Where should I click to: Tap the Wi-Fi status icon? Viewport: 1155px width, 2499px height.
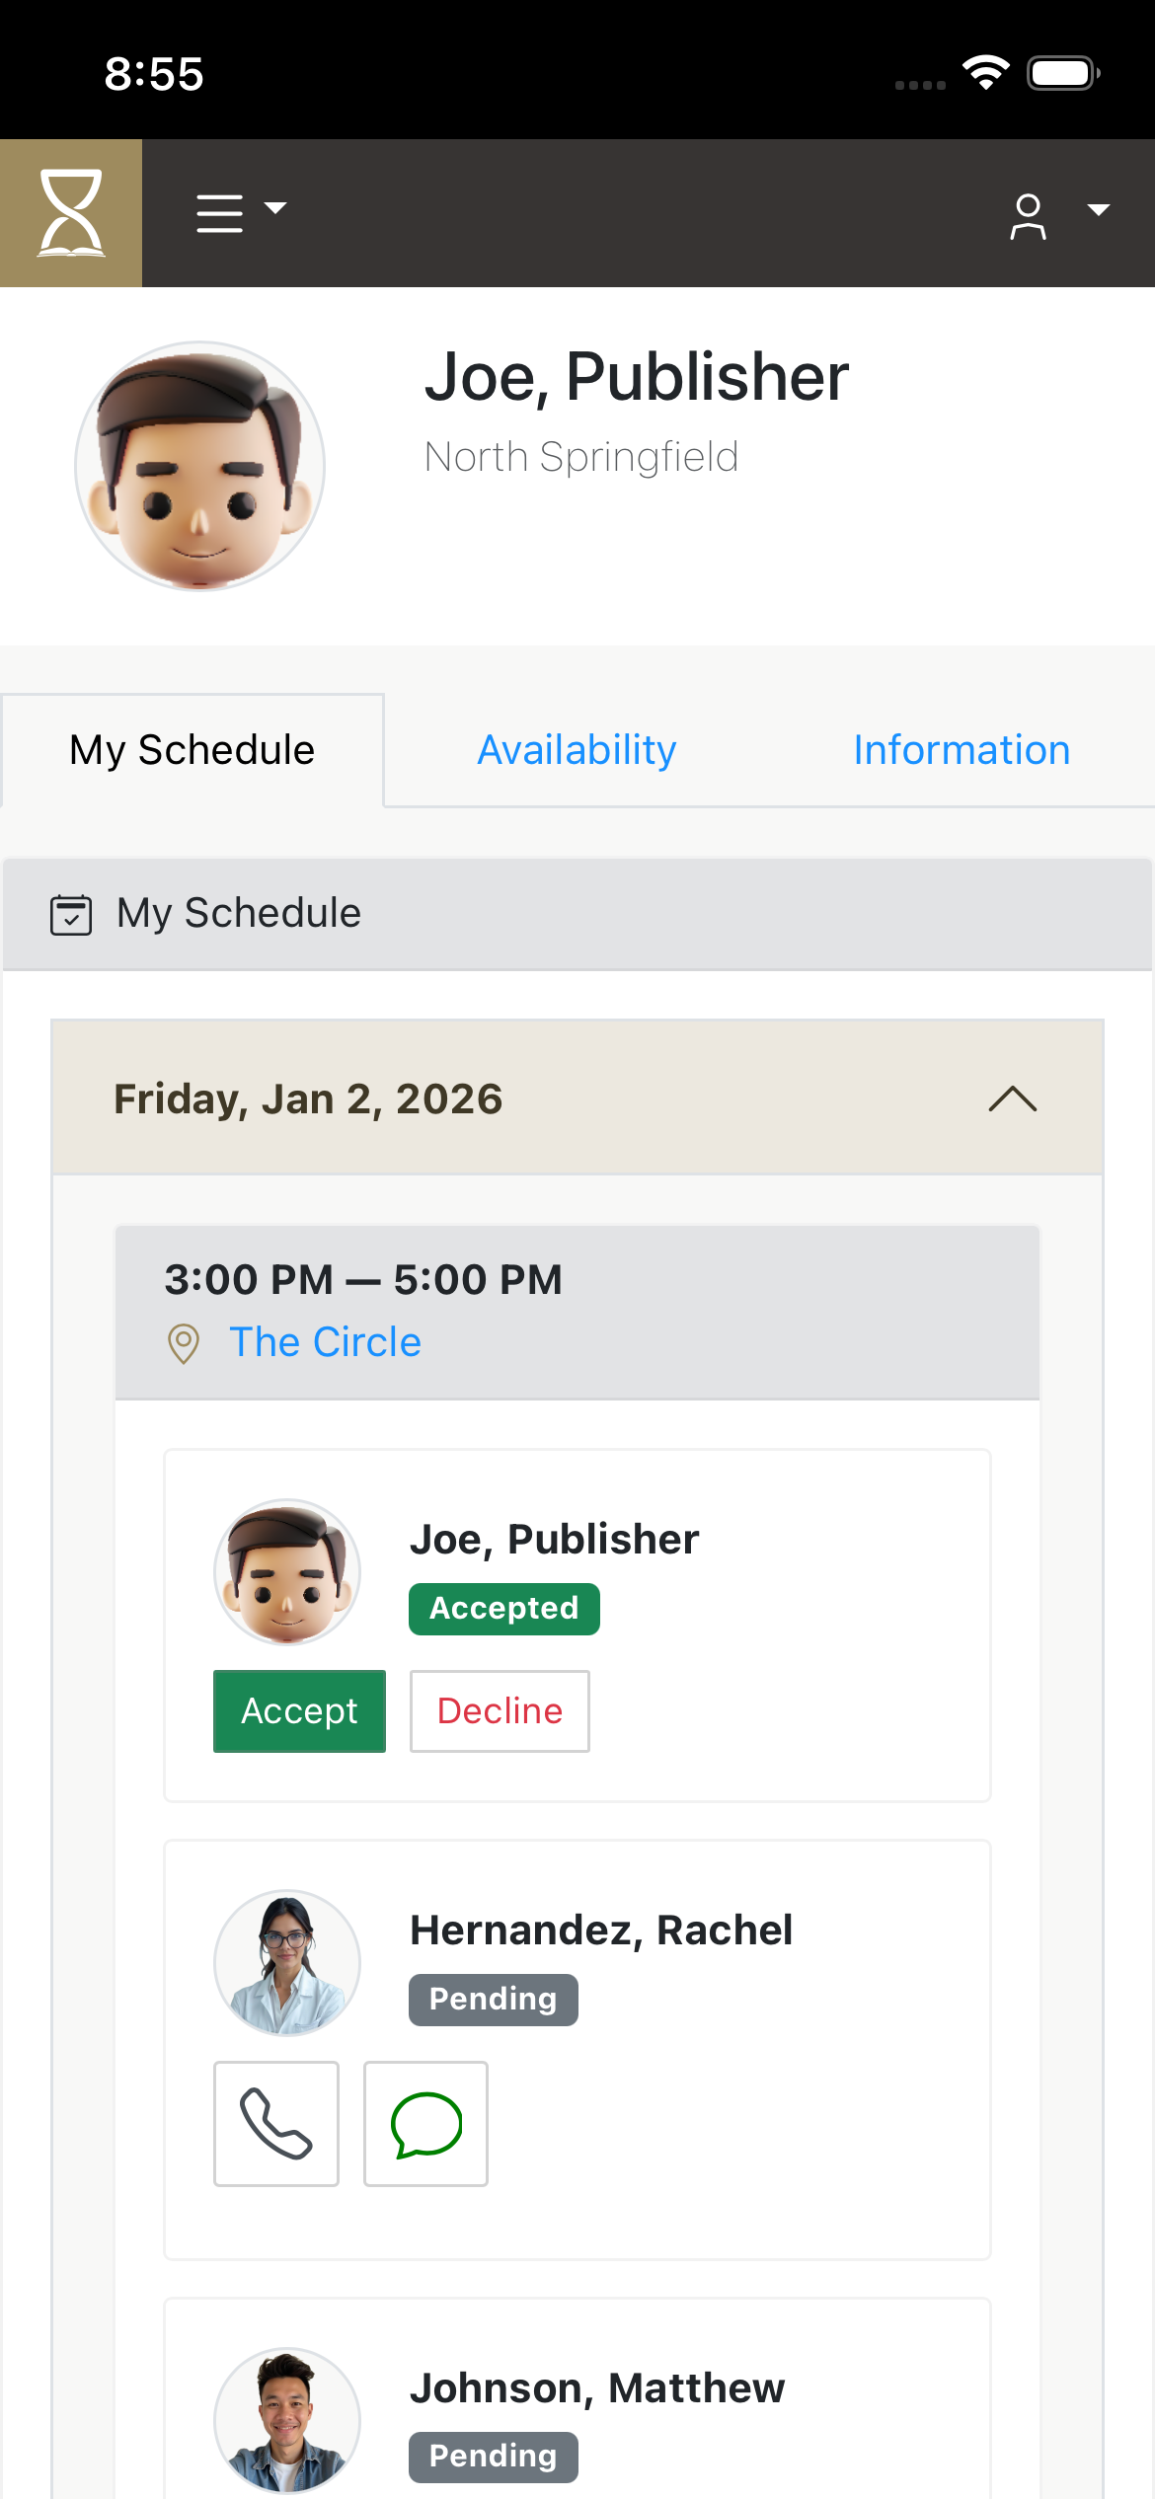[985, 73]
